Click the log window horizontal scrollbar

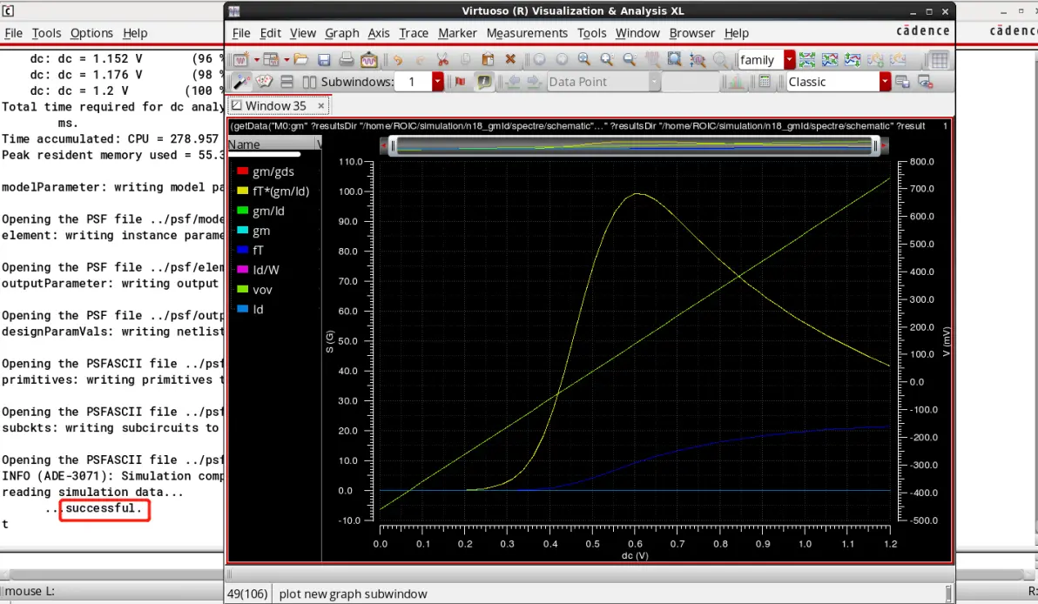tap(111, 574)
